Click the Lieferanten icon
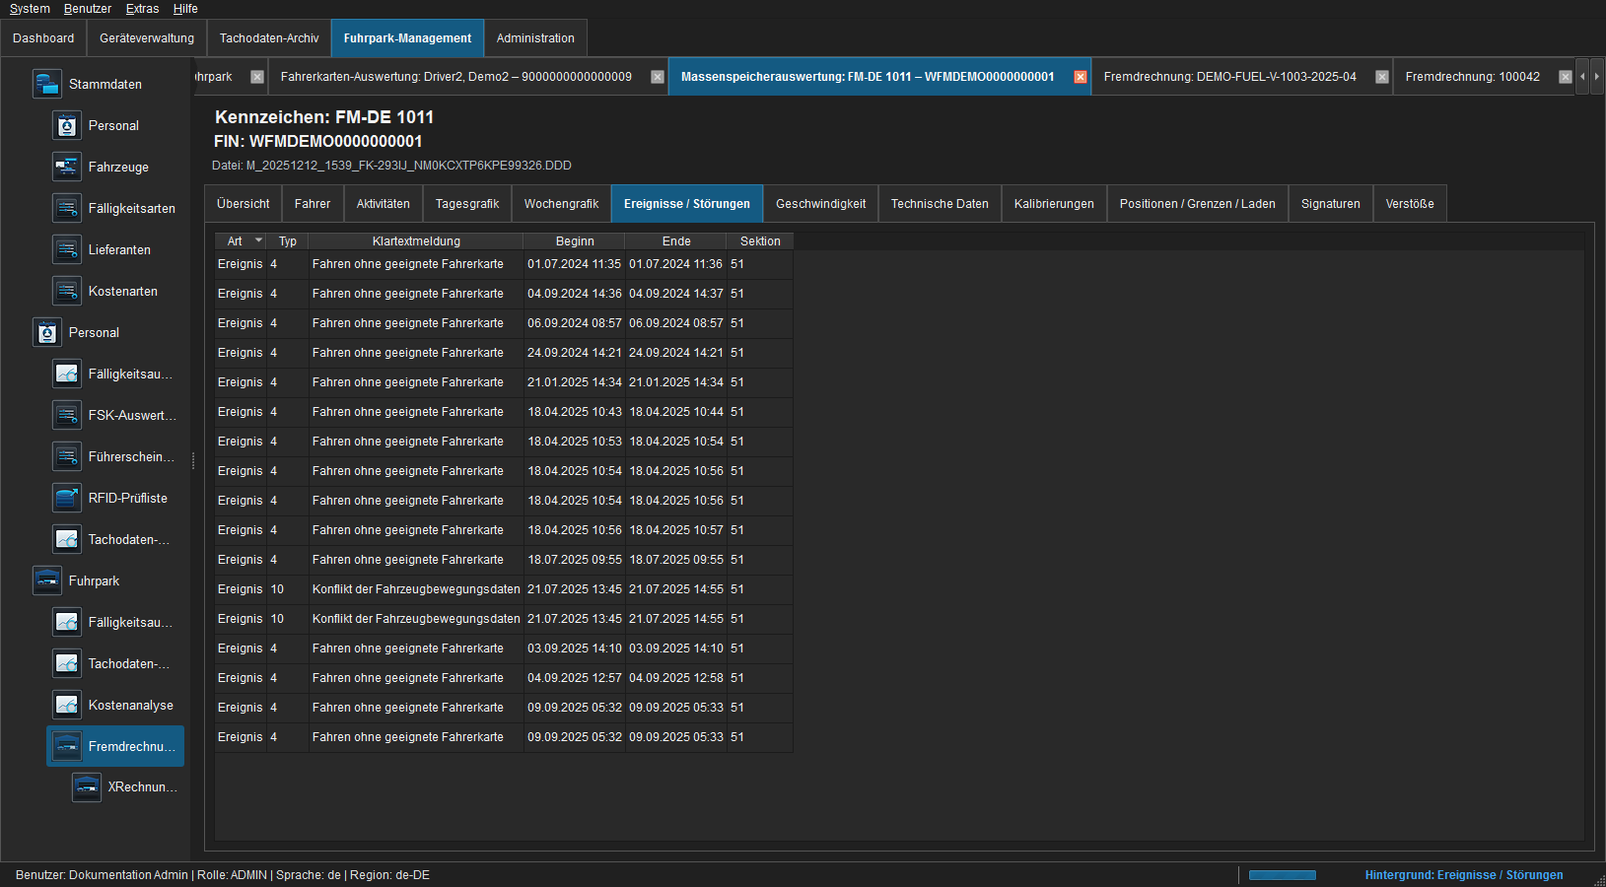This screenshot has width=1606, height=887. tap(67, 249)
